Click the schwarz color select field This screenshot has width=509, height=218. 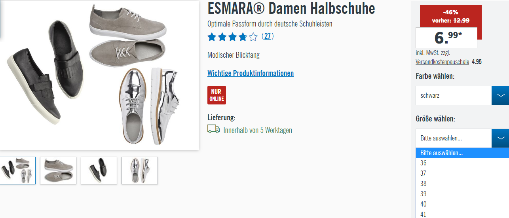tap(454, 95)
